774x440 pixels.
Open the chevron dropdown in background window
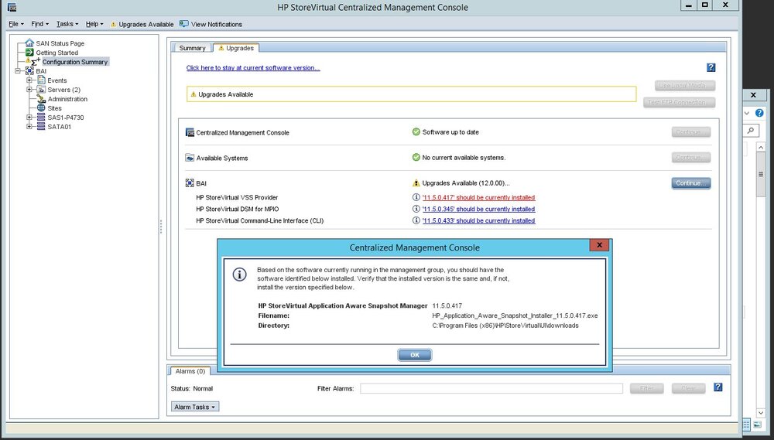[x=747, y=113]
